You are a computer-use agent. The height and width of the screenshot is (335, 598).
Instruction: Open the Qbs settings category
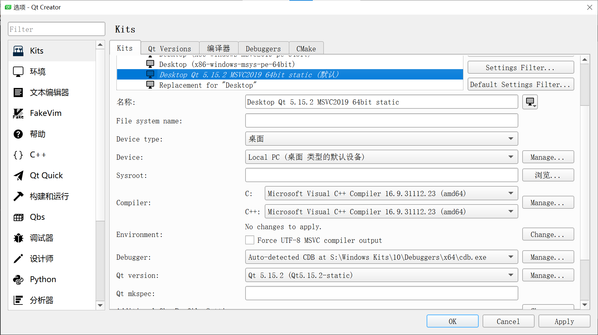point(52,217)
